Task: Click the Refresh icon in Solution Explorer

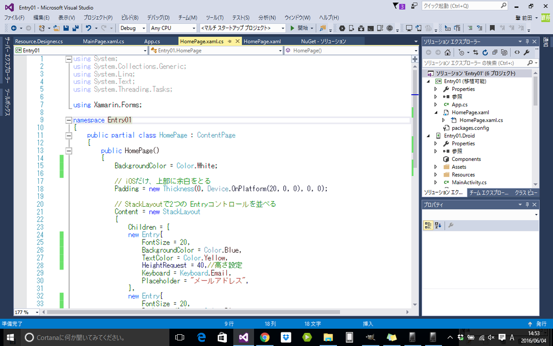Action: pyautogui.click(x=485, y=53)
